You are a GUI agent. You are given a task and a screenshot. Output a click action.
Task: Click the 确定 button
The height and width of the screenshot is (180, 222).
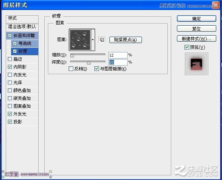197,19
